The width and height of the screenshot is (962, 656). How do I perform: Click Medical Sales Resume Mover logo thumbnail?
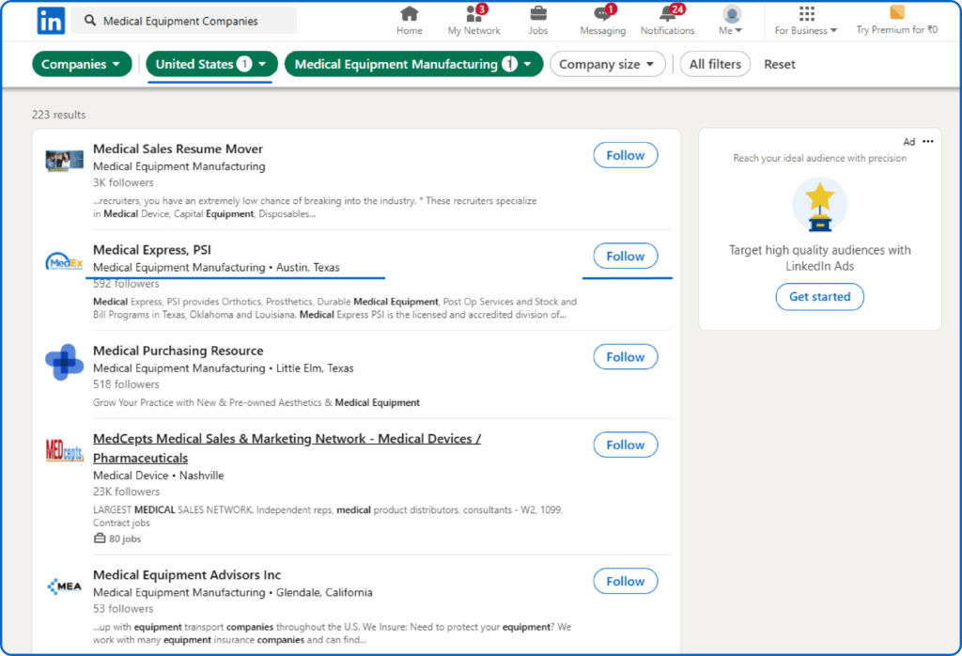(65, 162)
